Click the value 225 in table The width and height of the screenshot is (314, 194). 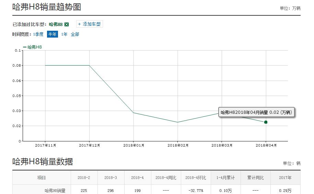pos(84,191)
